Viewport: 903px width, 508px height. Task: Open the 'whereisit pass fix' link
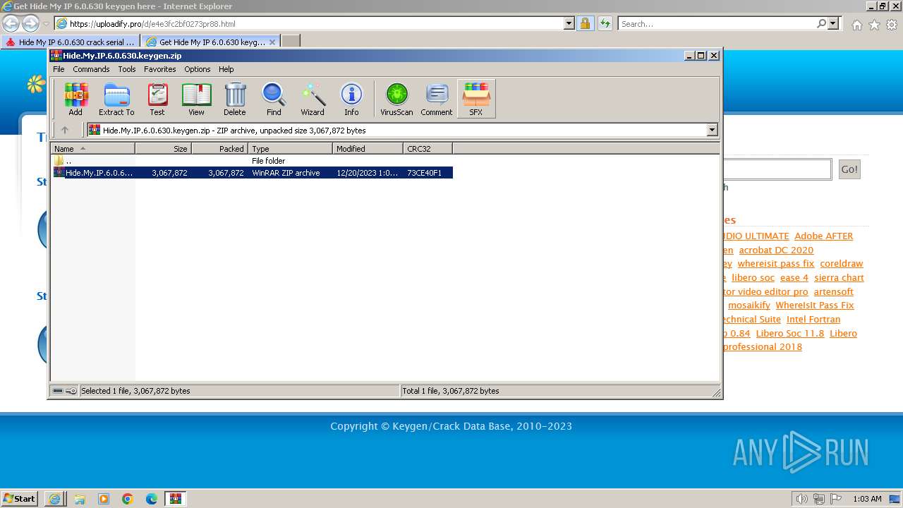(776, 263)
